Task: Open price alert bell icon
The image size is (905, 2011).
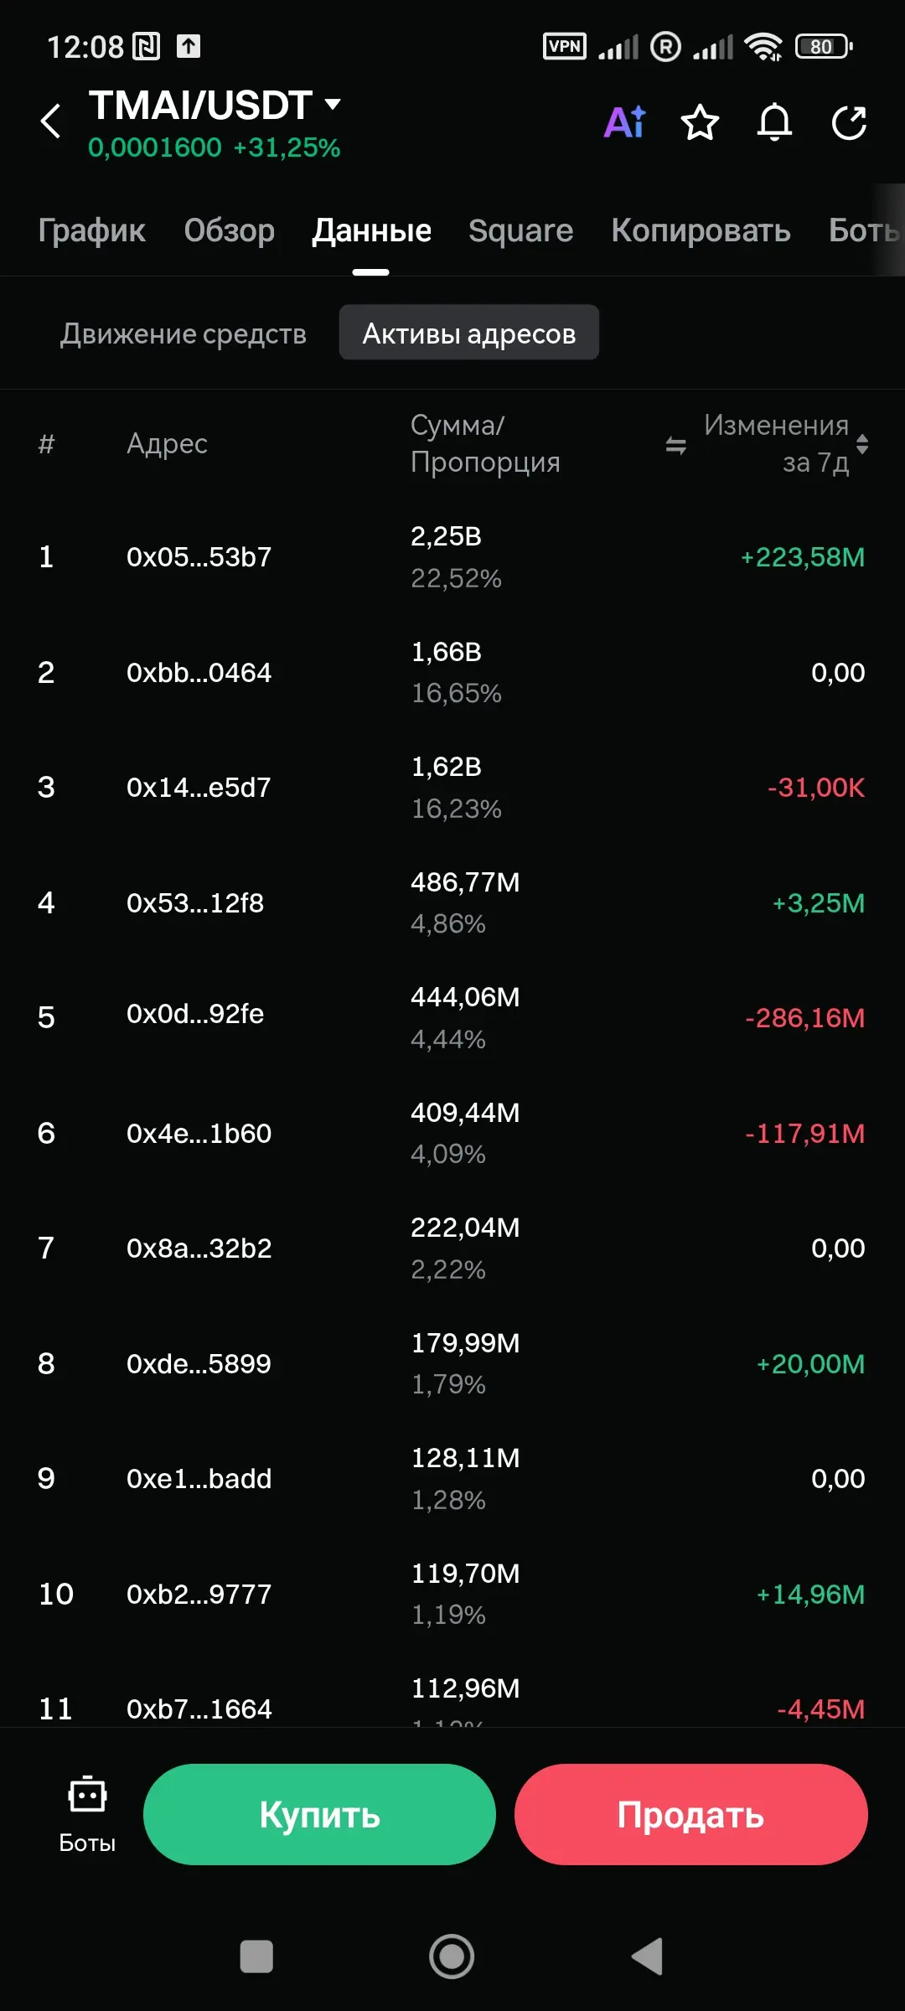Action: click(774, 123)
